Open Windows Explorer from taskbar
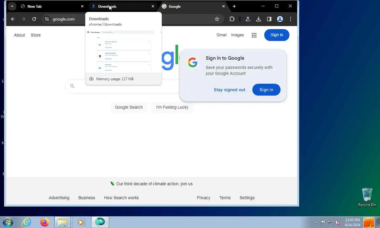 tap(62, 222)
